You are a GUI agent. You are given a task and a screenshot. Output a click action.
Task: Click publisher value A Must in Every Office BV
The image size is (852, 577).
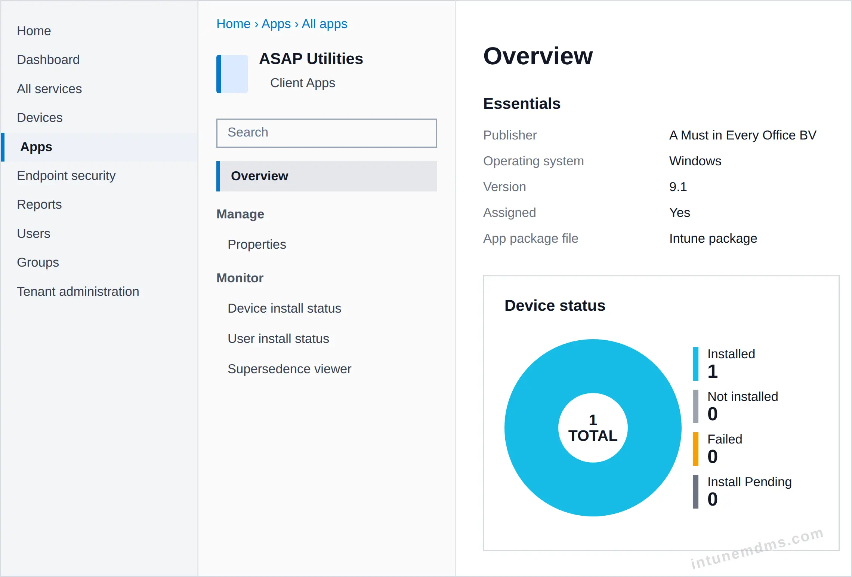tap(743, 135)
